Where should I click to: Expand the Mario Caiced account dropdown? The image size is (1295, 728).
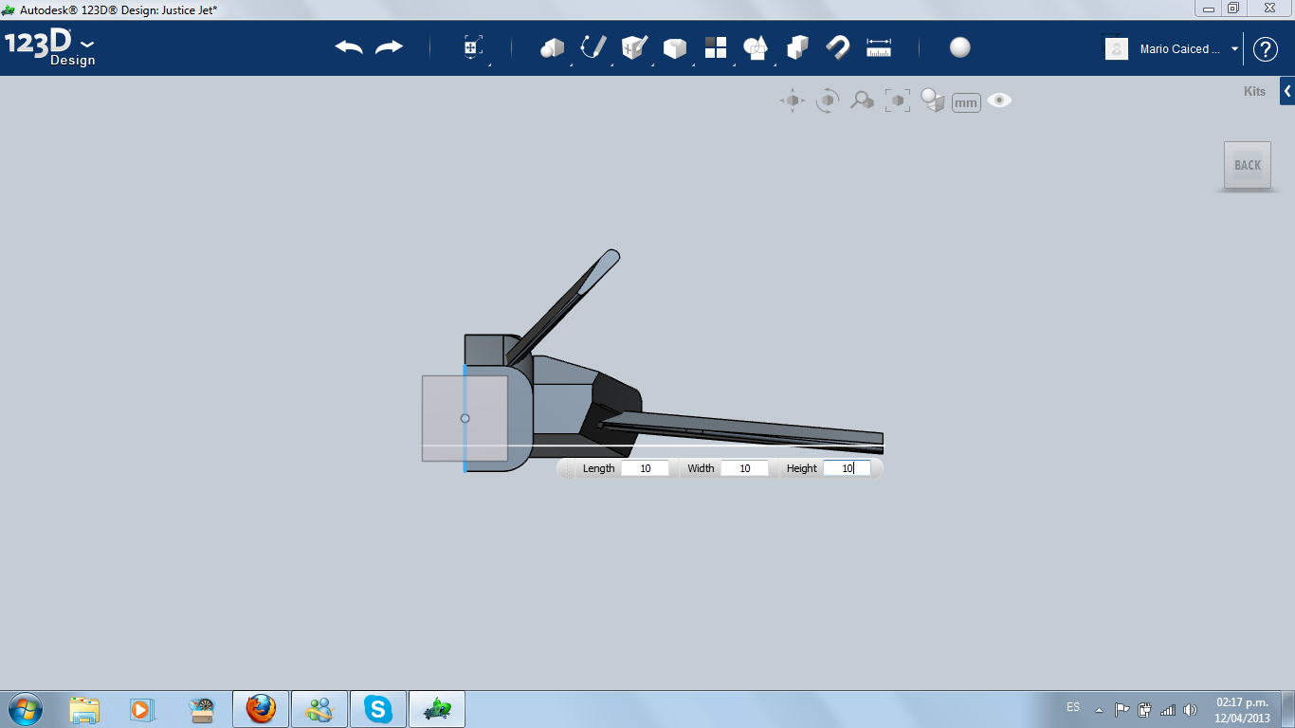pyautogui.click(x=1234, y=49)
